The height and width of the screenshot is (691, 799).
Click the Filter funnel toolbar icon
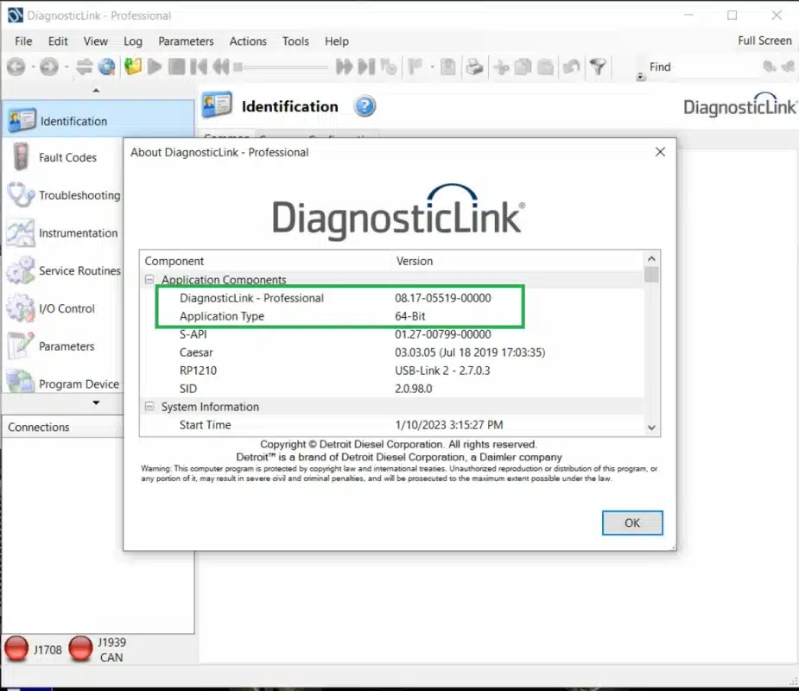pyautogui.click(x=598, y=67)
